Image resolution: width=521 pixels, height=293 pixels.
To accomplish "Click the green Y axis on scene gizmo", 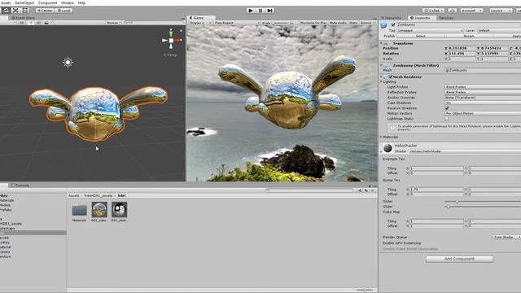I will click(x=171, y=33).
